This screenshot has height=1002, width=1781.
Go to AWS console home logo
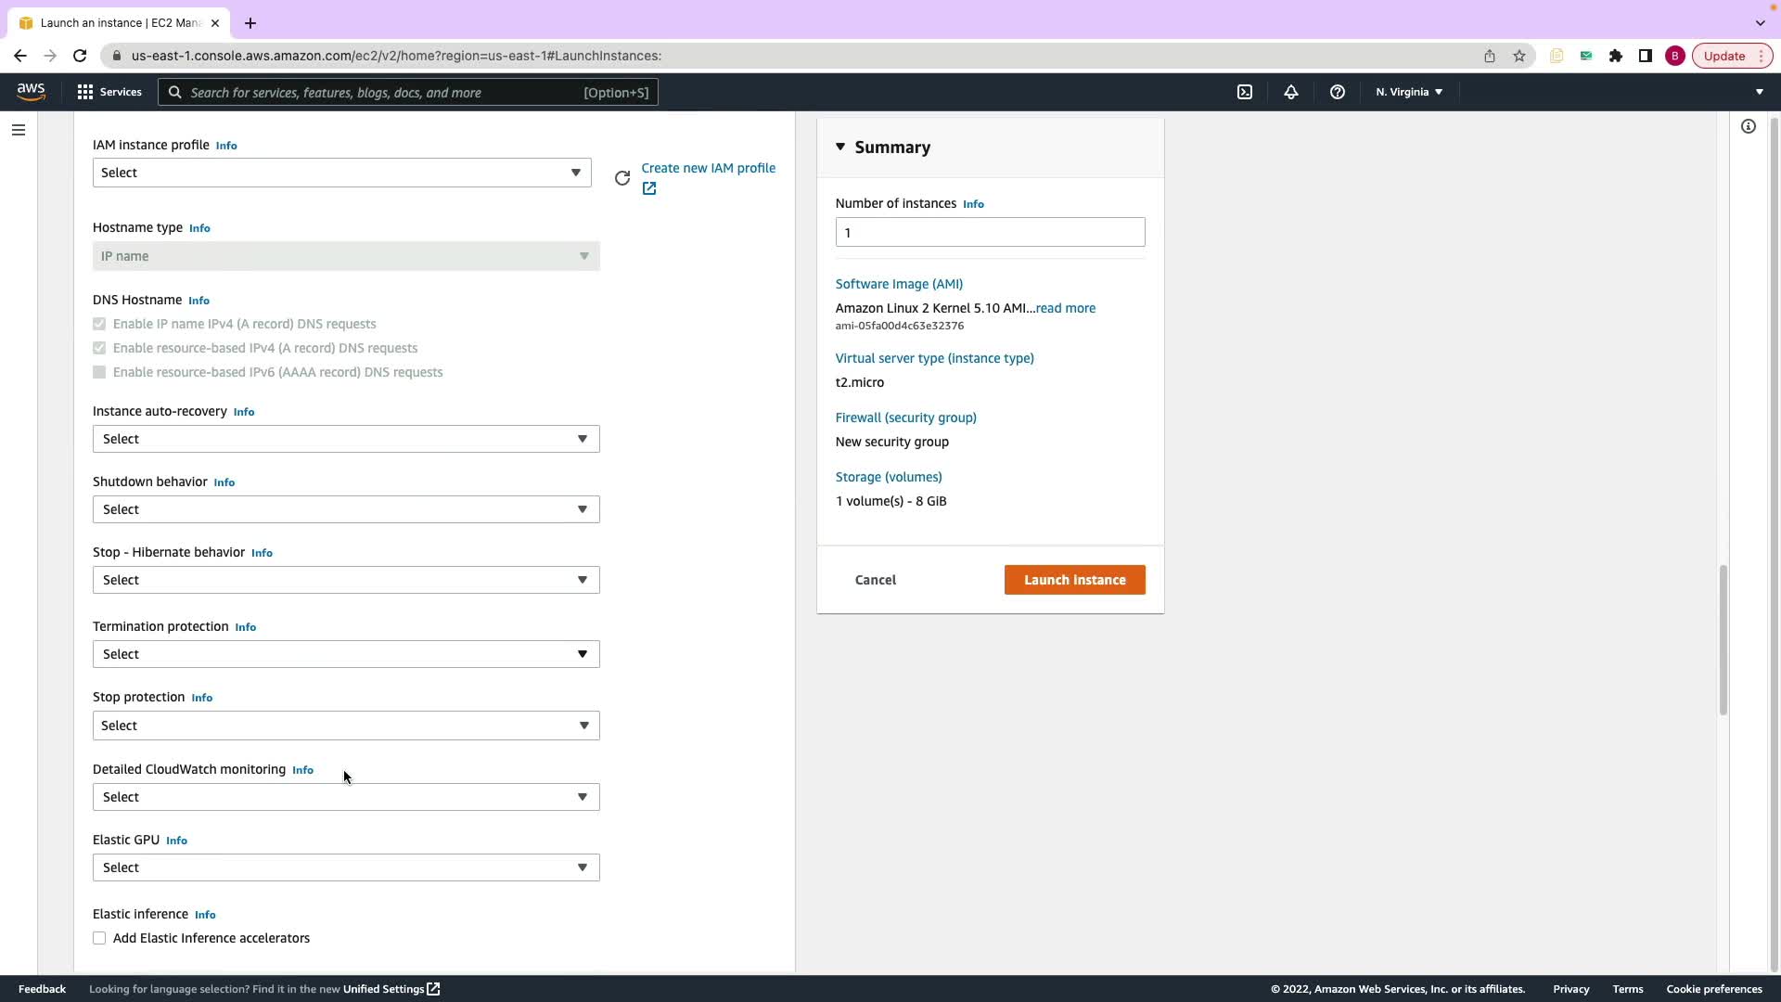[x=31, y=91]
